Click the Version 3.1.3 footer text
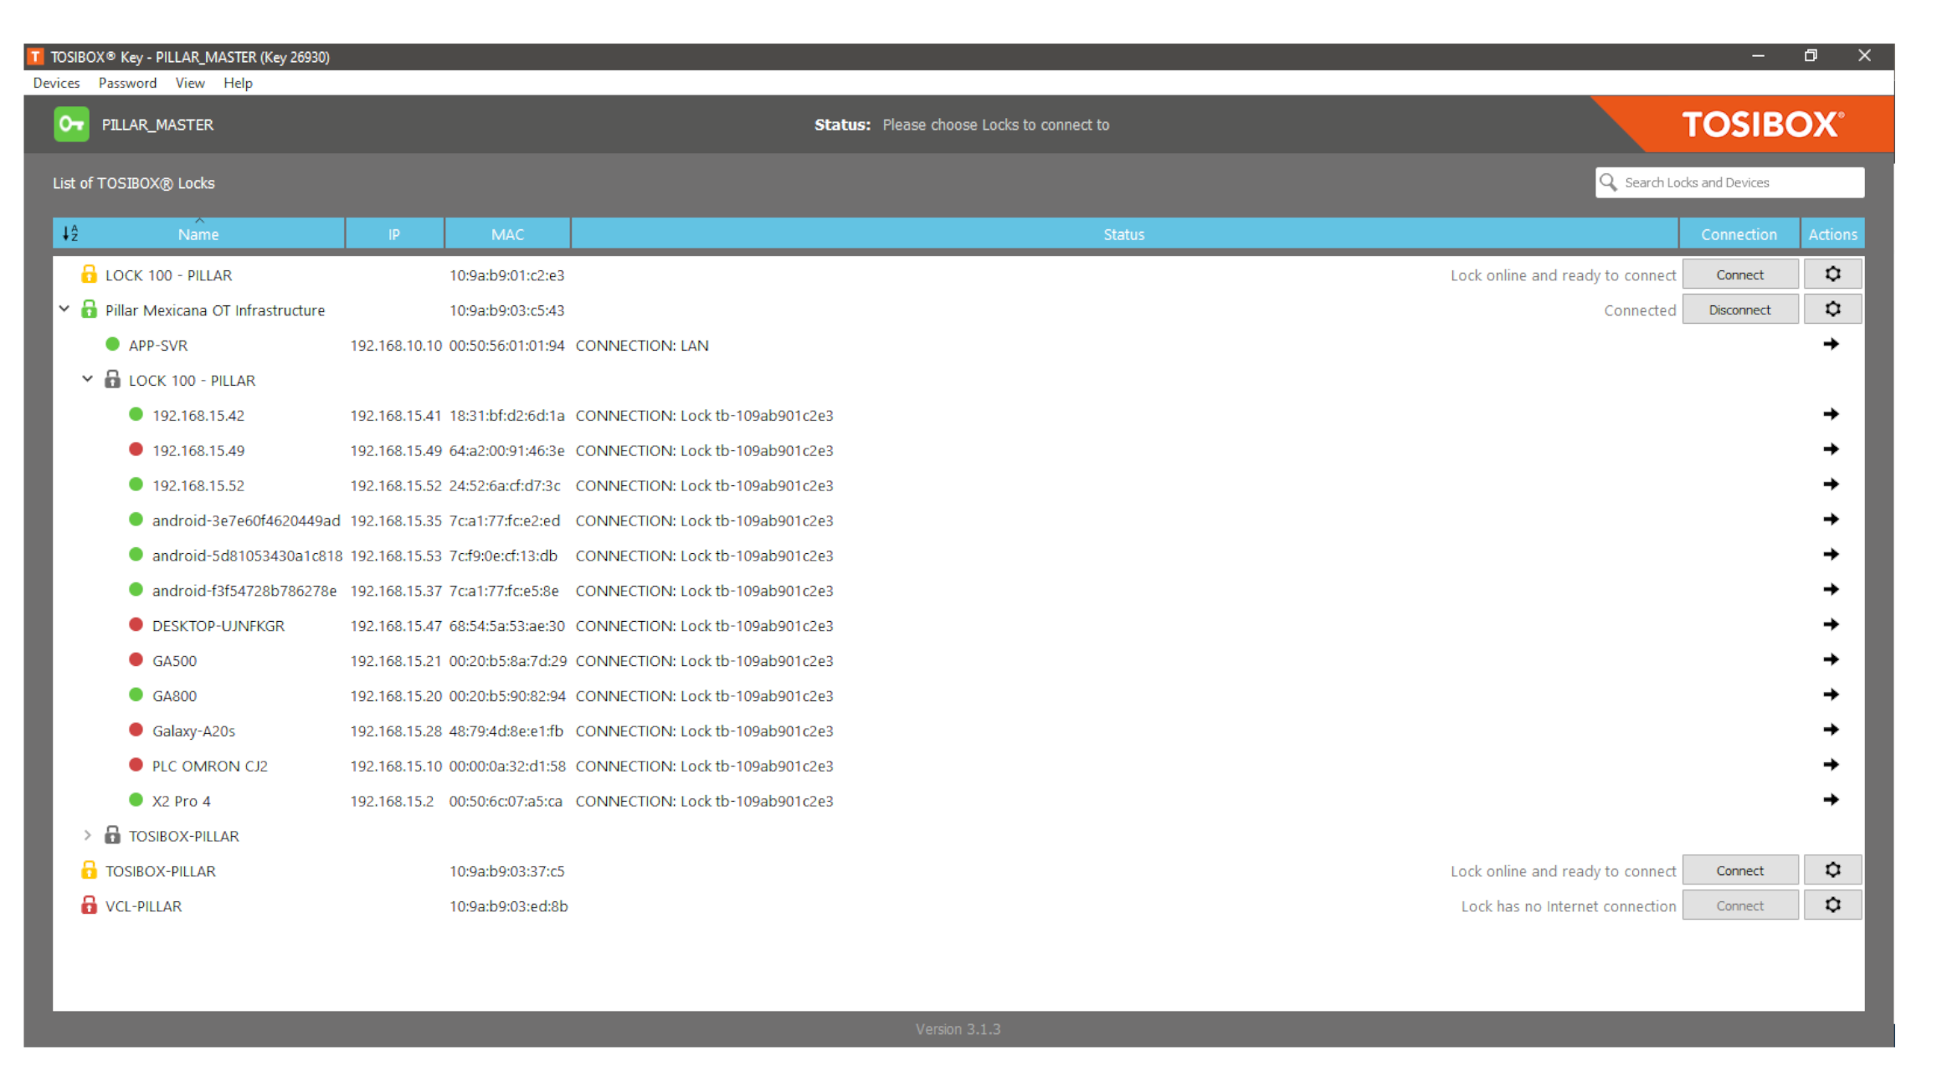The image size is (1937, 1087). pyautogui.click(x=958, y=1028)
